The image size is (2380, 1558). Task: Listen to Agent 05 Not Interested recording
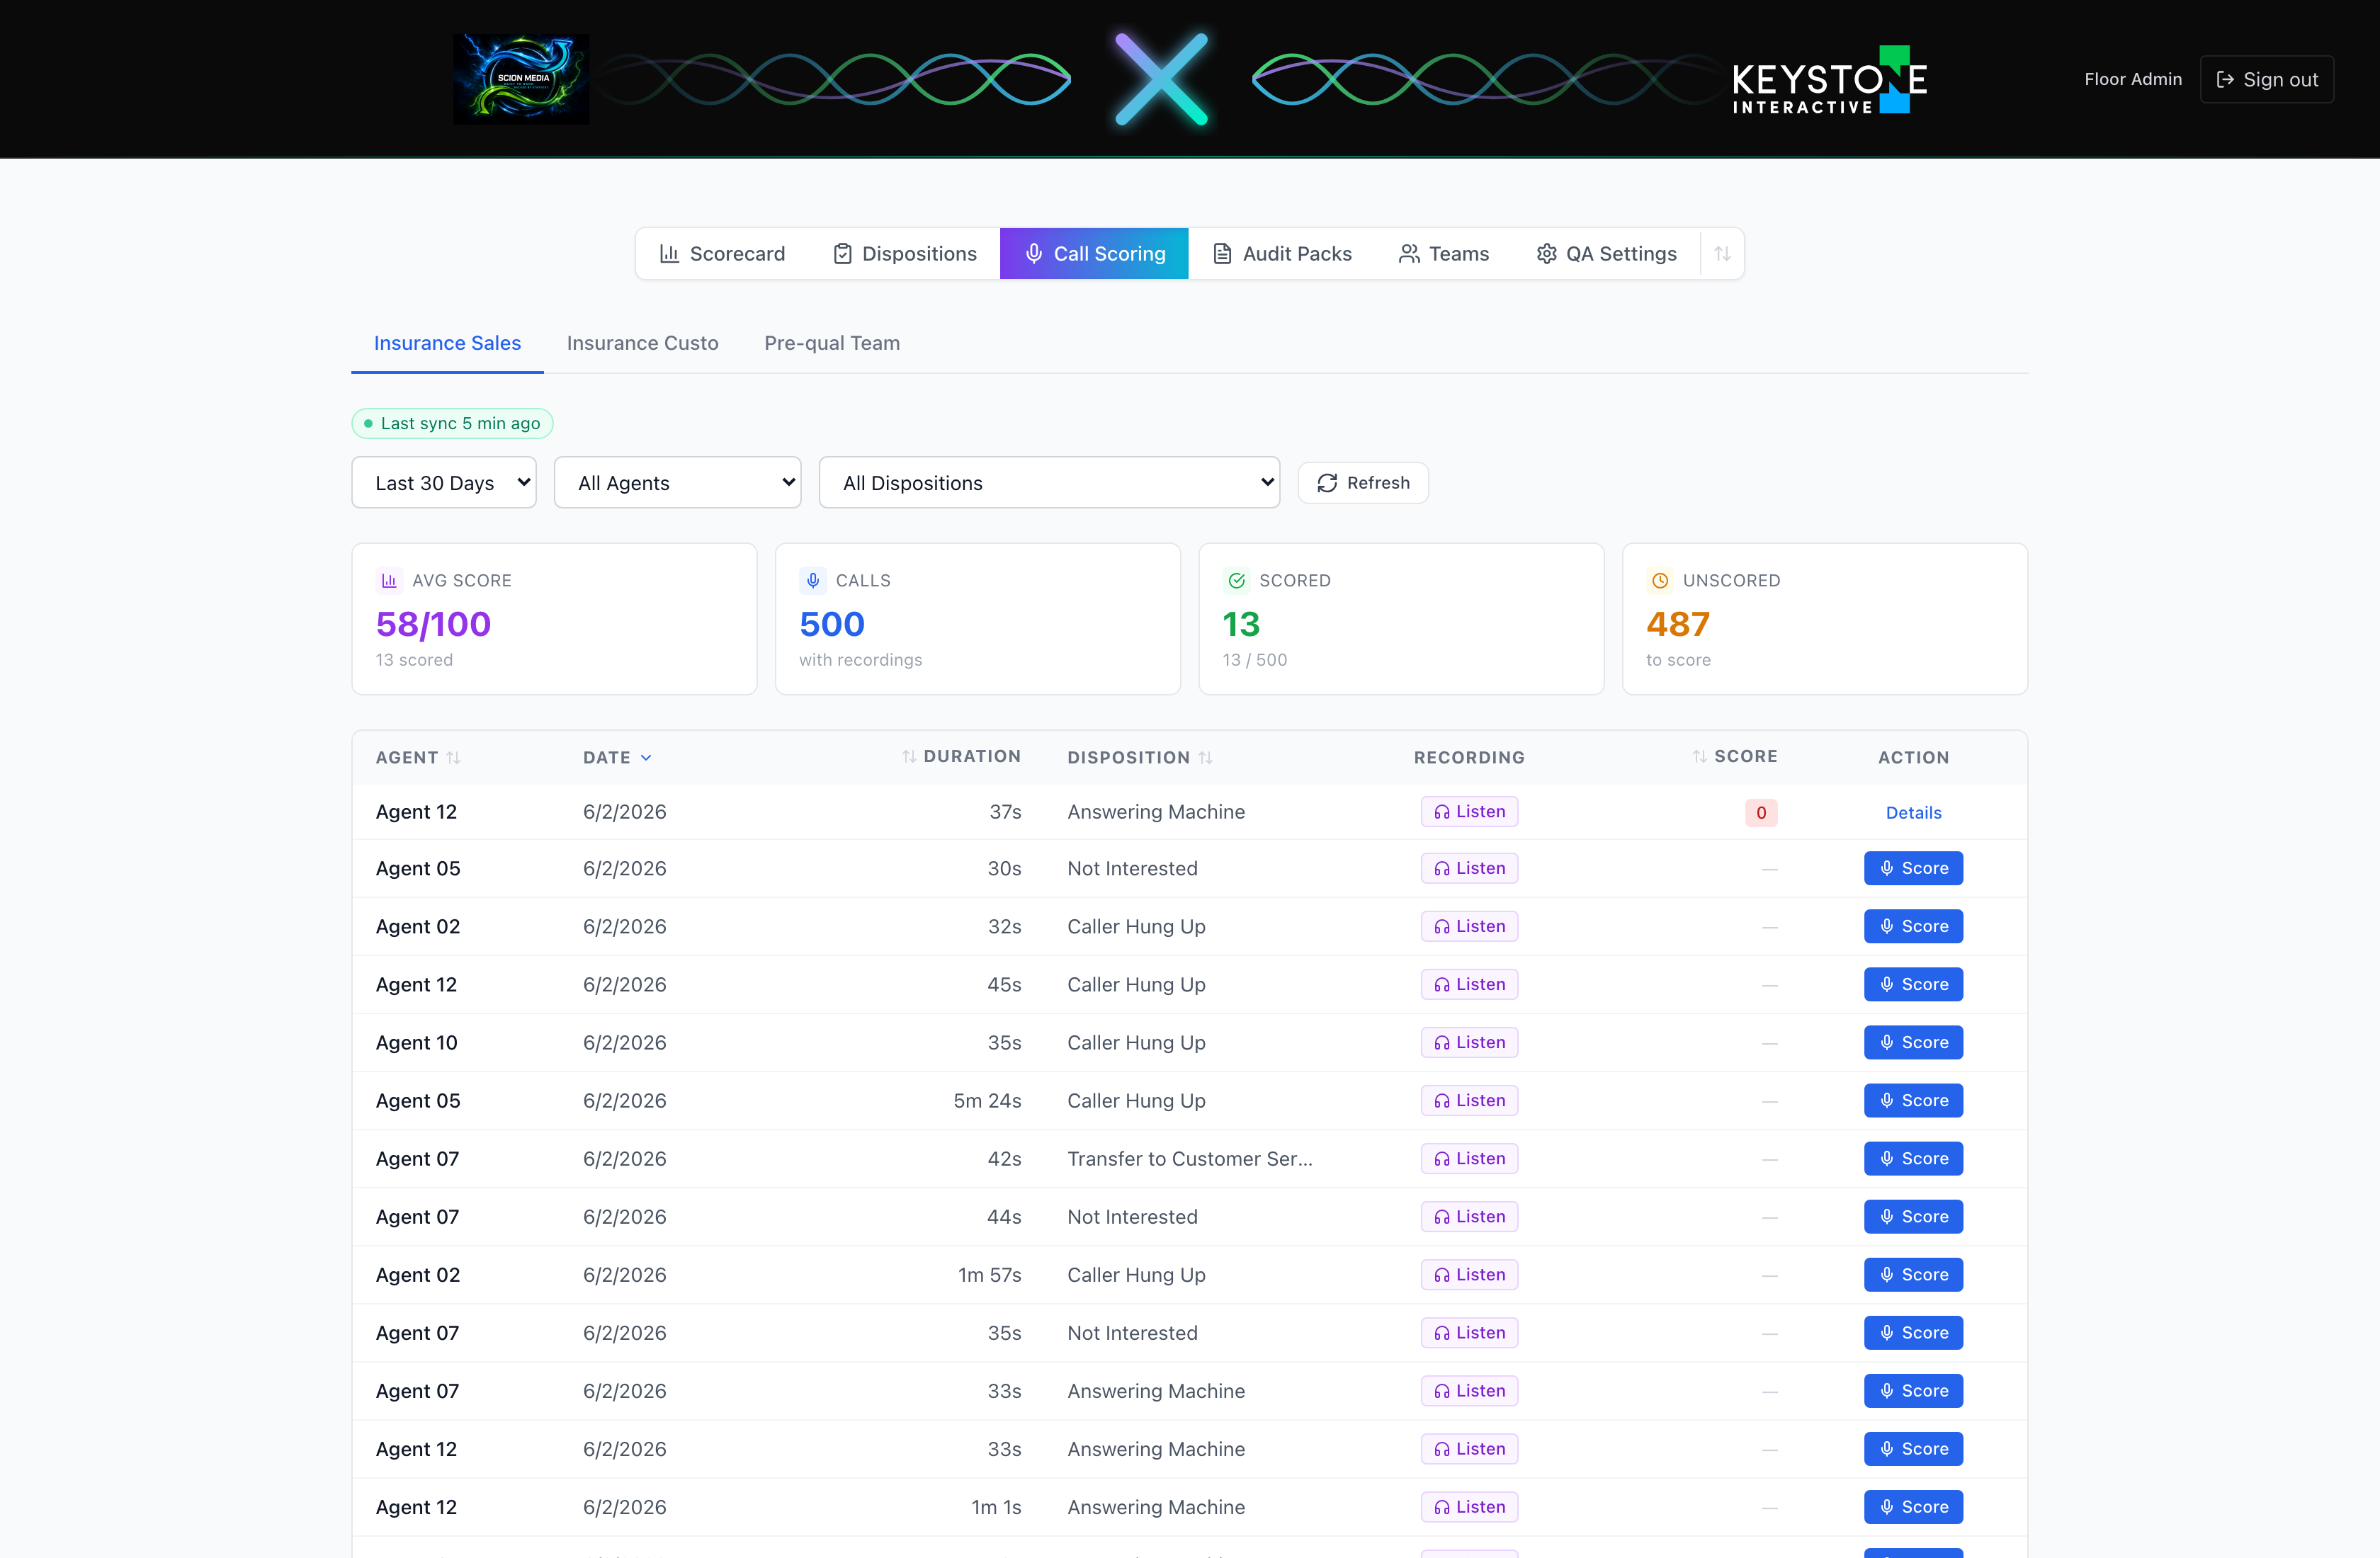click(x=1469, y=868)
